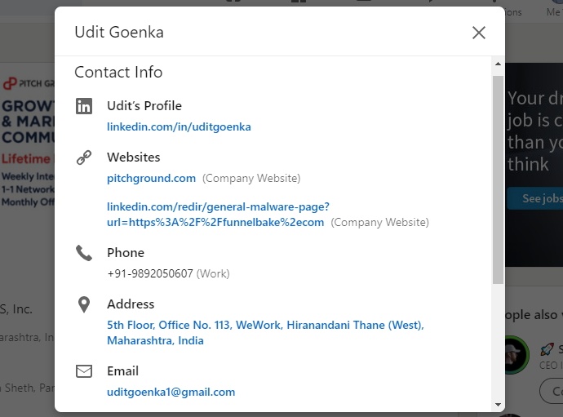Viewport: 563px width, 417px height.
Task: Click the Phone section label
Action: click(x=126, y=253)
